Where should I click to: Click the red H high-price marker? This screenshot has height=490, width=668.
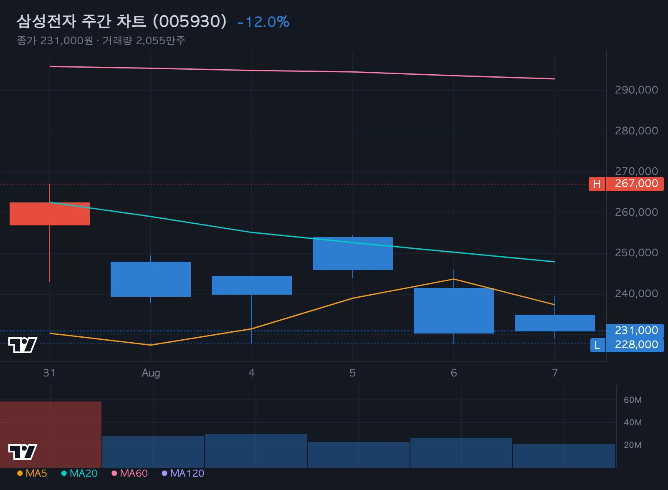(x=597, y=184)
